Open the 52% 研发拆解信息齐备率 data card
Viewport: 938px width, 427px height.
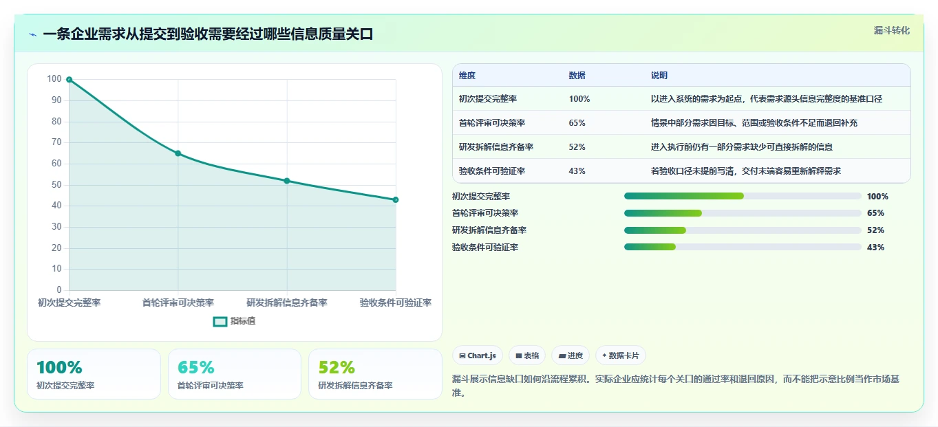pos(375,374)
